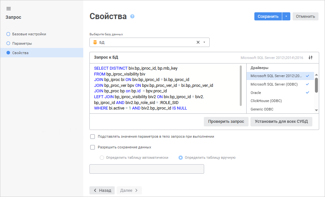325x197 pixels.
Task: Enable Подставлять значения параметров checkbox
Action: [93, 137]
